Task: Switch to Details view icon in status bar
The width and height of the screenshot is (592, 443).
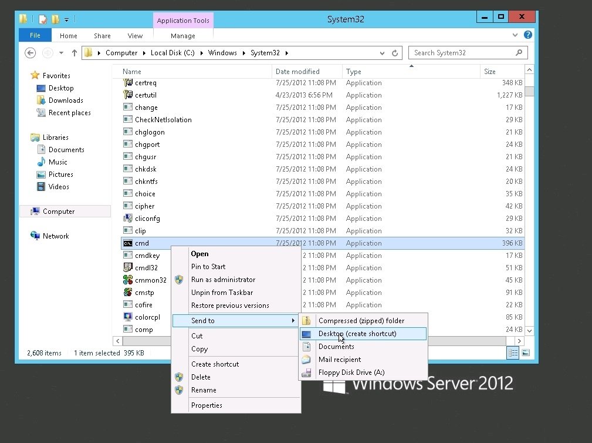Action: [513, 353]
